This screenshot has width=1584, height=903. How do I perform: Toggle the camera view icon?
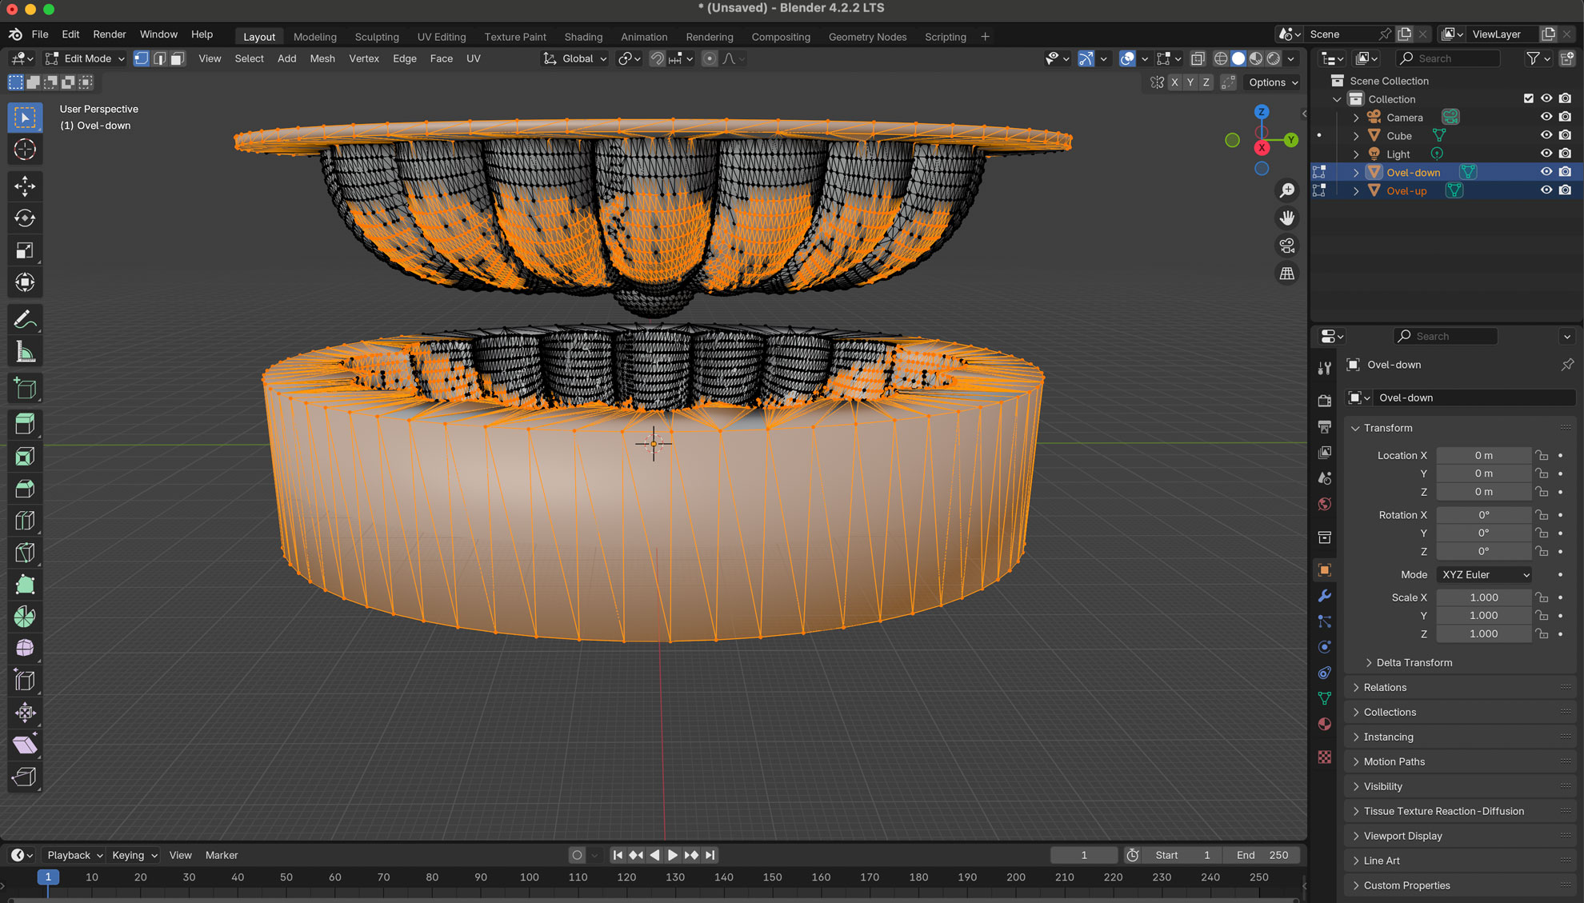[x=1287, y=246]
